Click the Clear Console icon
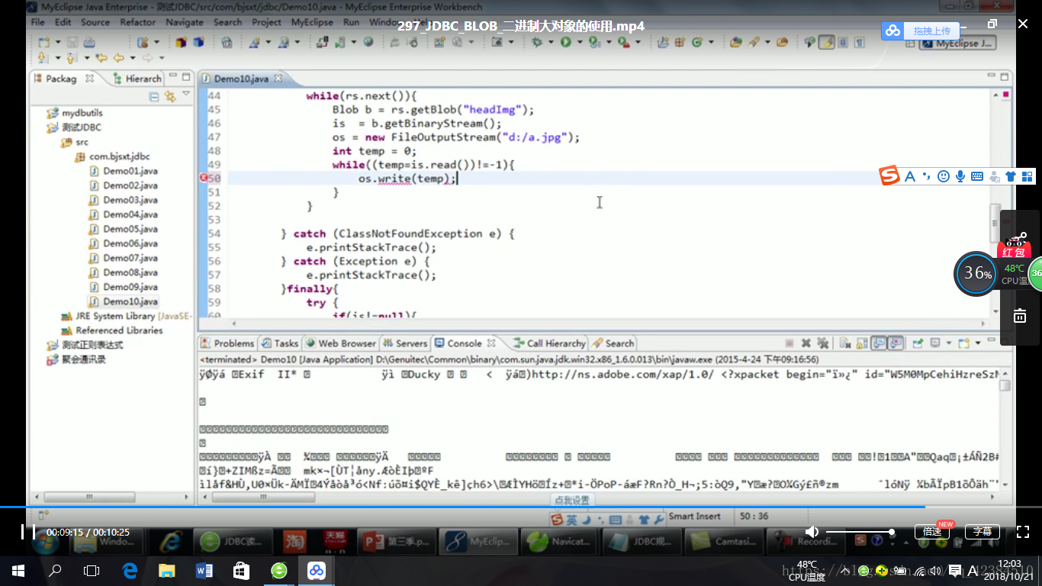Image resolution: width=1042 pixels, height=586 pixels. click(845, 343)
